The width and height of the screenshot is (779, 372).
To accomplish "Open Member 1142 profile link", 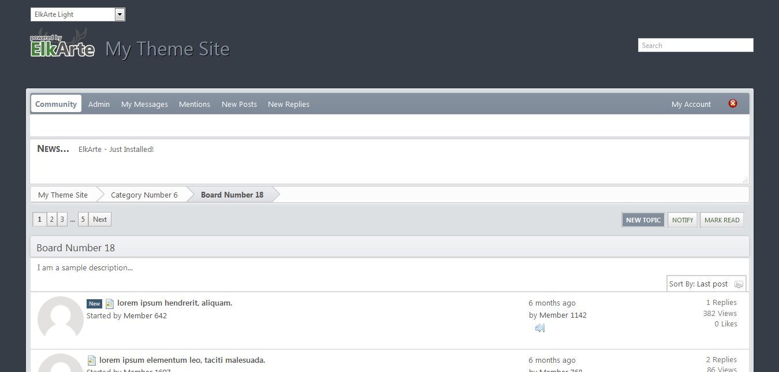I will 563,315.
